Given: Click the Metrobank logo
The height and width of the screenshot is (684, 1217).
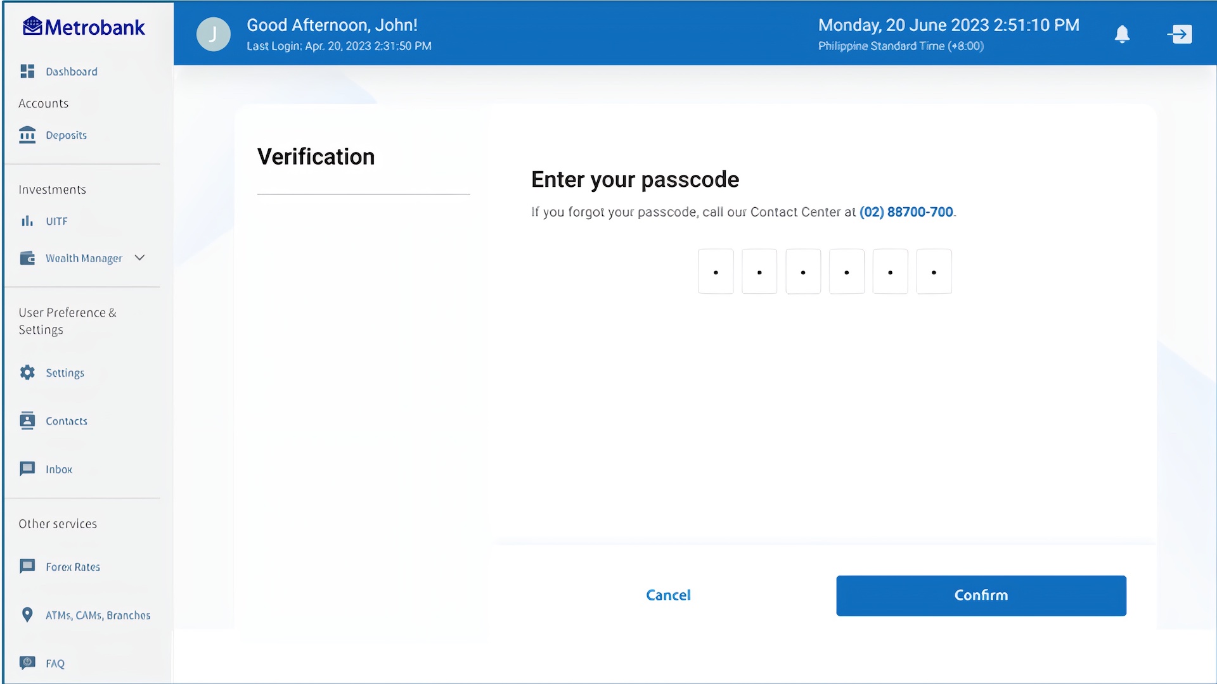Looking at the screenshot, I should coord(84,27).
